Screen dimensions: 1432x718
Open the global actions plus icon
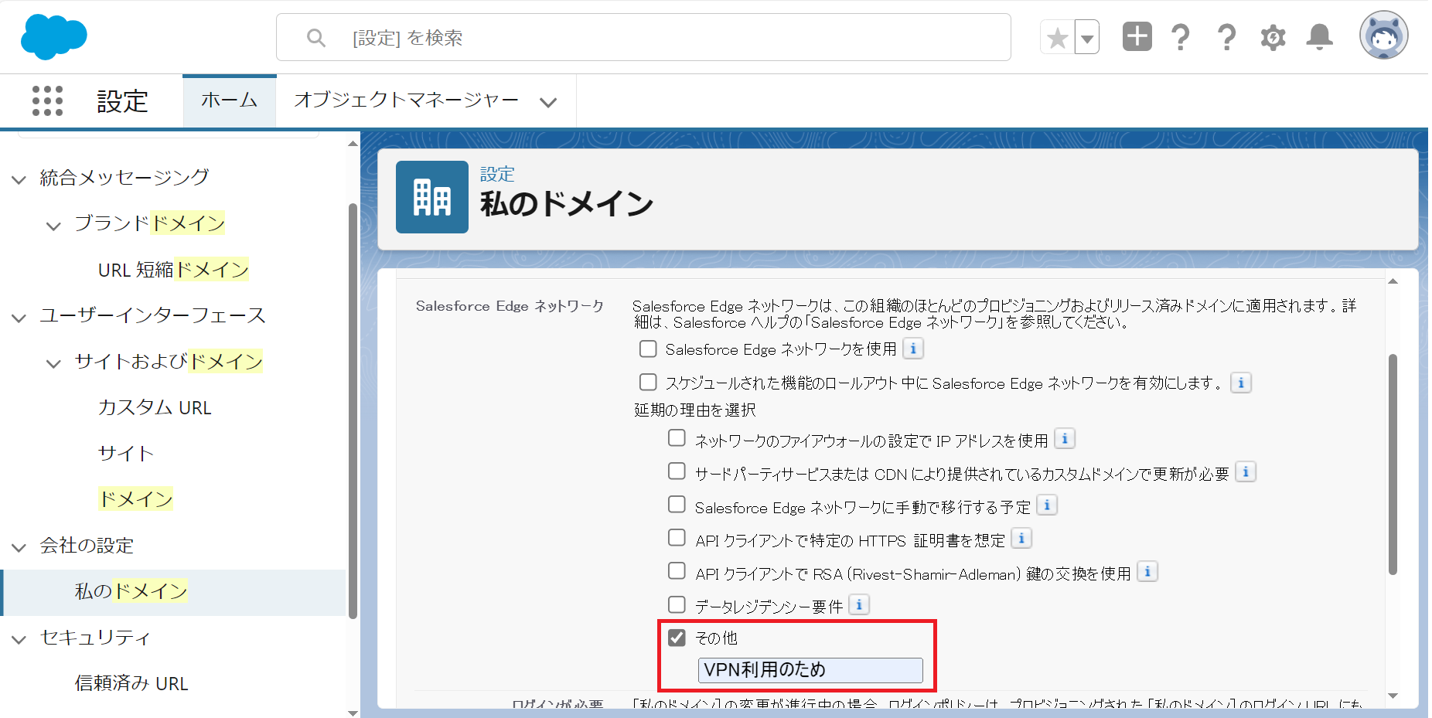point(1137,37)
